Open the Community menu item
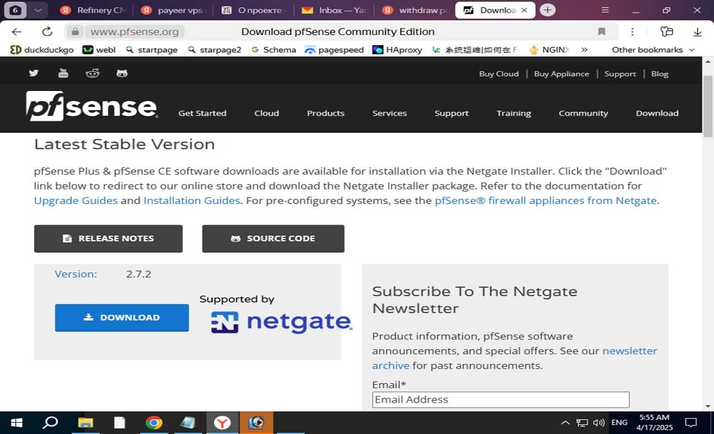Screen dimensions: 714x434 pyautogui.click(x=583, y=113)
